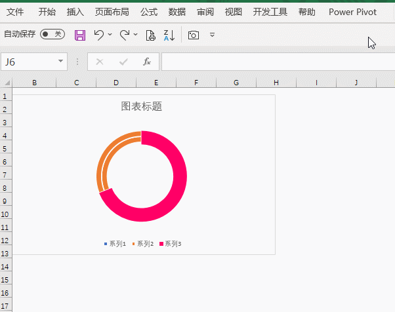Image resolution: width=395 pixels, height=312 pixels.
Task: Click the Sort Z to A icon
Action: tap(169, 35)
